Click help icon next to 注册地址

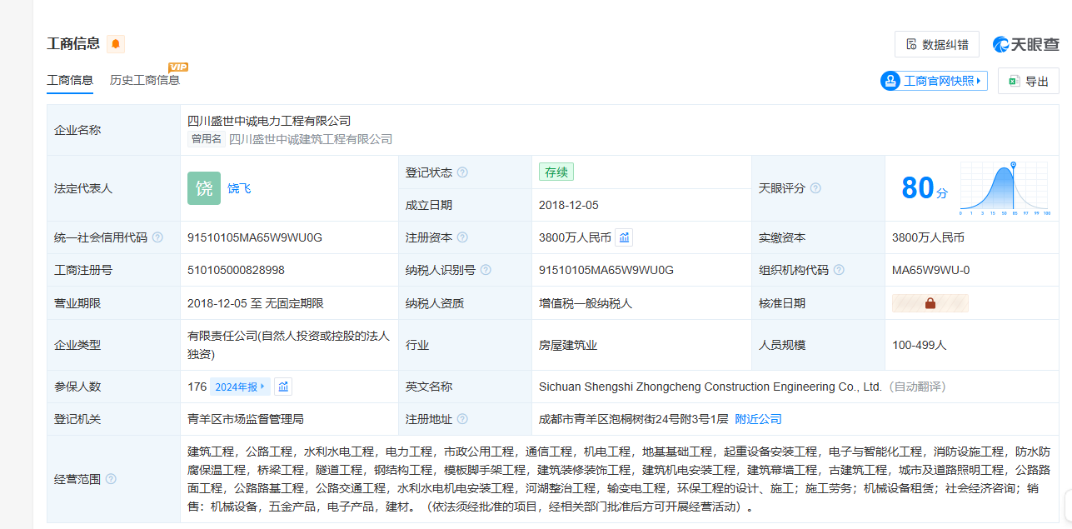point(462,419)
